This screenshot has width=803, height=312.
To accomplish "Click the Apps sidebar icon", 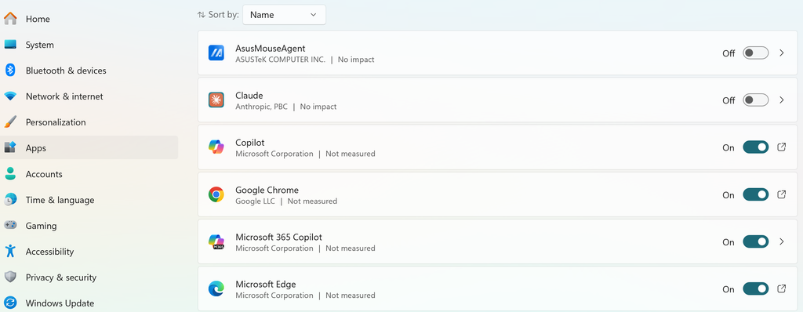I will (x=10, y=147).
